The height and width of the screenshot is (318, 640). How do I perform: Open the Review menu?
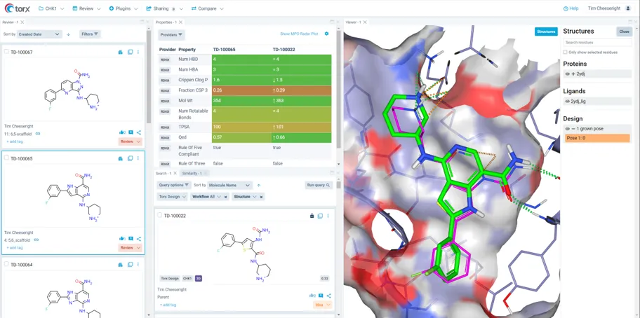pyautogui.click(x=86, y=8)
